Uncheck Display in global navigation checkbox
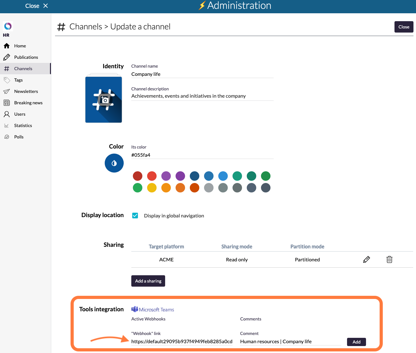 click(x=135, y=216)
